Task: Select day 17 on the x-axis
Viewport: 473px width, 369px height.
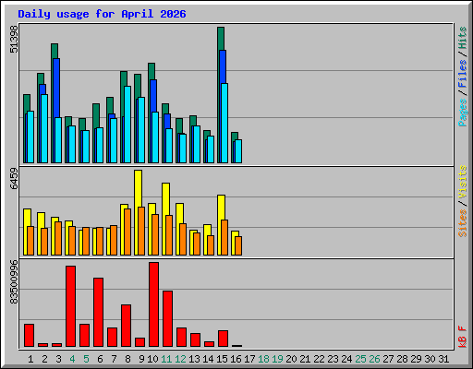Action: point(249,359)
